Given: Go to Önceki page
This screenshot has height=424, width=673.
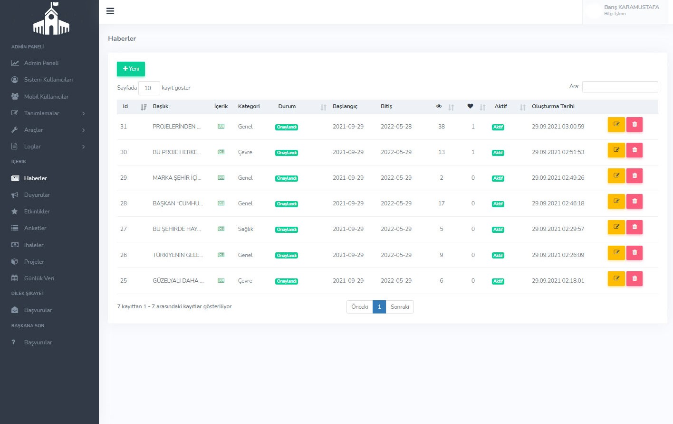Looking at the screenshot, I should 360,307.
